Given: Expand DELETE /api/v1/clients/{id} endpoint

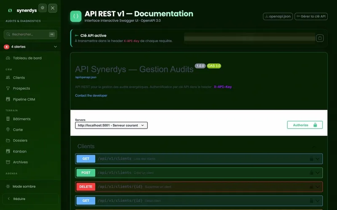Looking at the screenshot, I should 199,186.
